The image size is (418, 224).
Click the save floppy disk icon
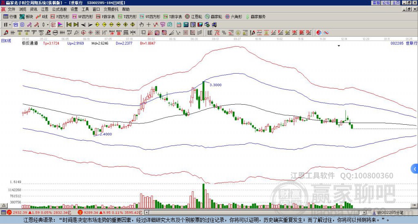pyautogui.click(x=200, y=25)
